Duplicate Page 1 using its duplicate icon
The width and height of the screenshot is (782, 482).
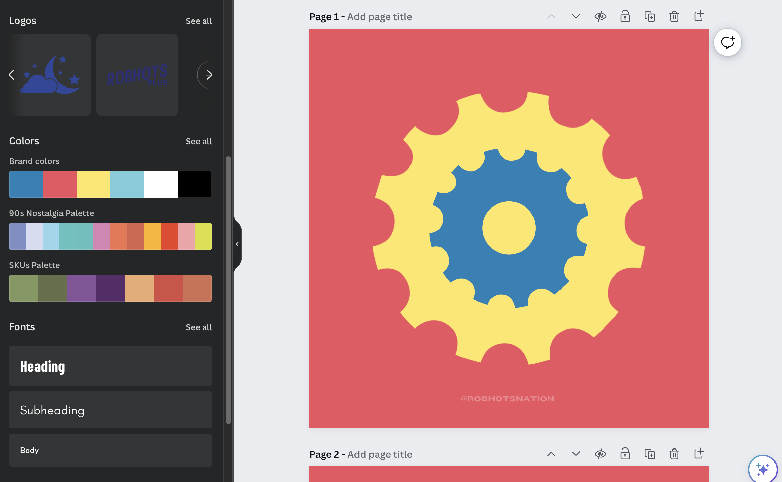pos(649,16)
